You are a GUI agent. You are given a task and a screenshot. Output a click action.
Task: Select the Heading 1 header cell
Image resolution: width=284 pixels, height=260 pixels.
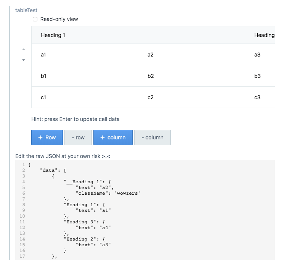click(53, 35)
